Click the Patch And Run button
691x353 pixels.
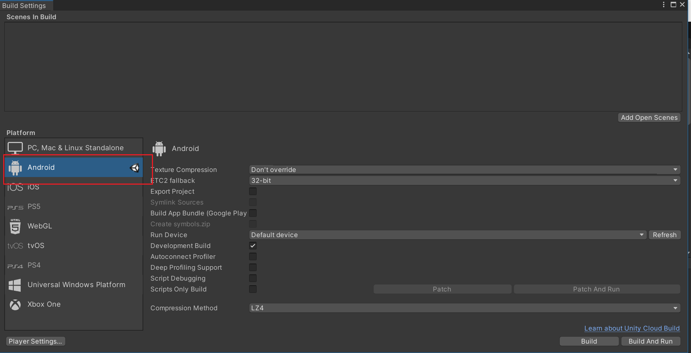(x=597, y=289)
